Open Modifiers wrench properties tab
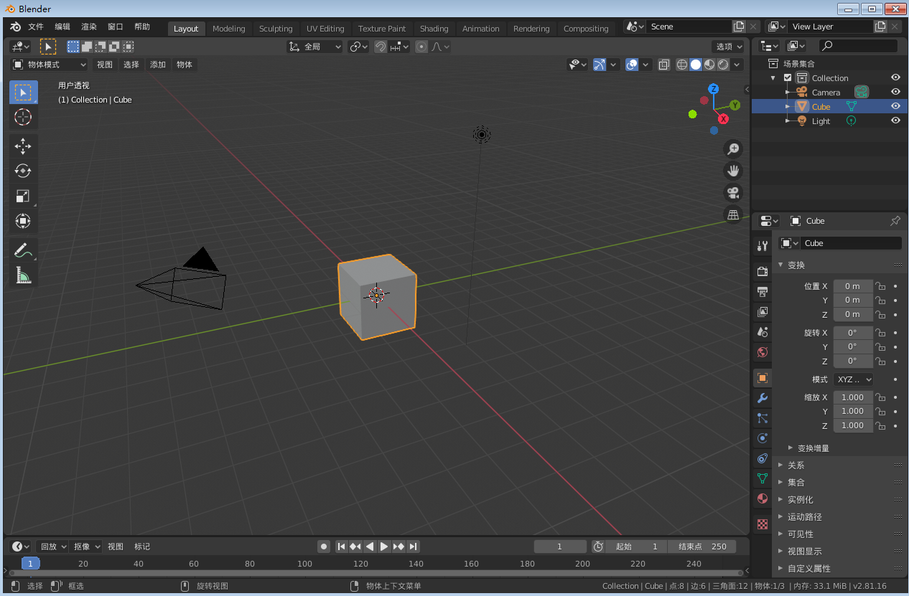 point(763,398)
